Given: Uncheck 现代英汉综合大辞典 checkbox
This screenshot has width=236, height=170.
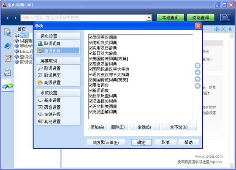Looking at the screenshot, I should (x=90, y=74).
